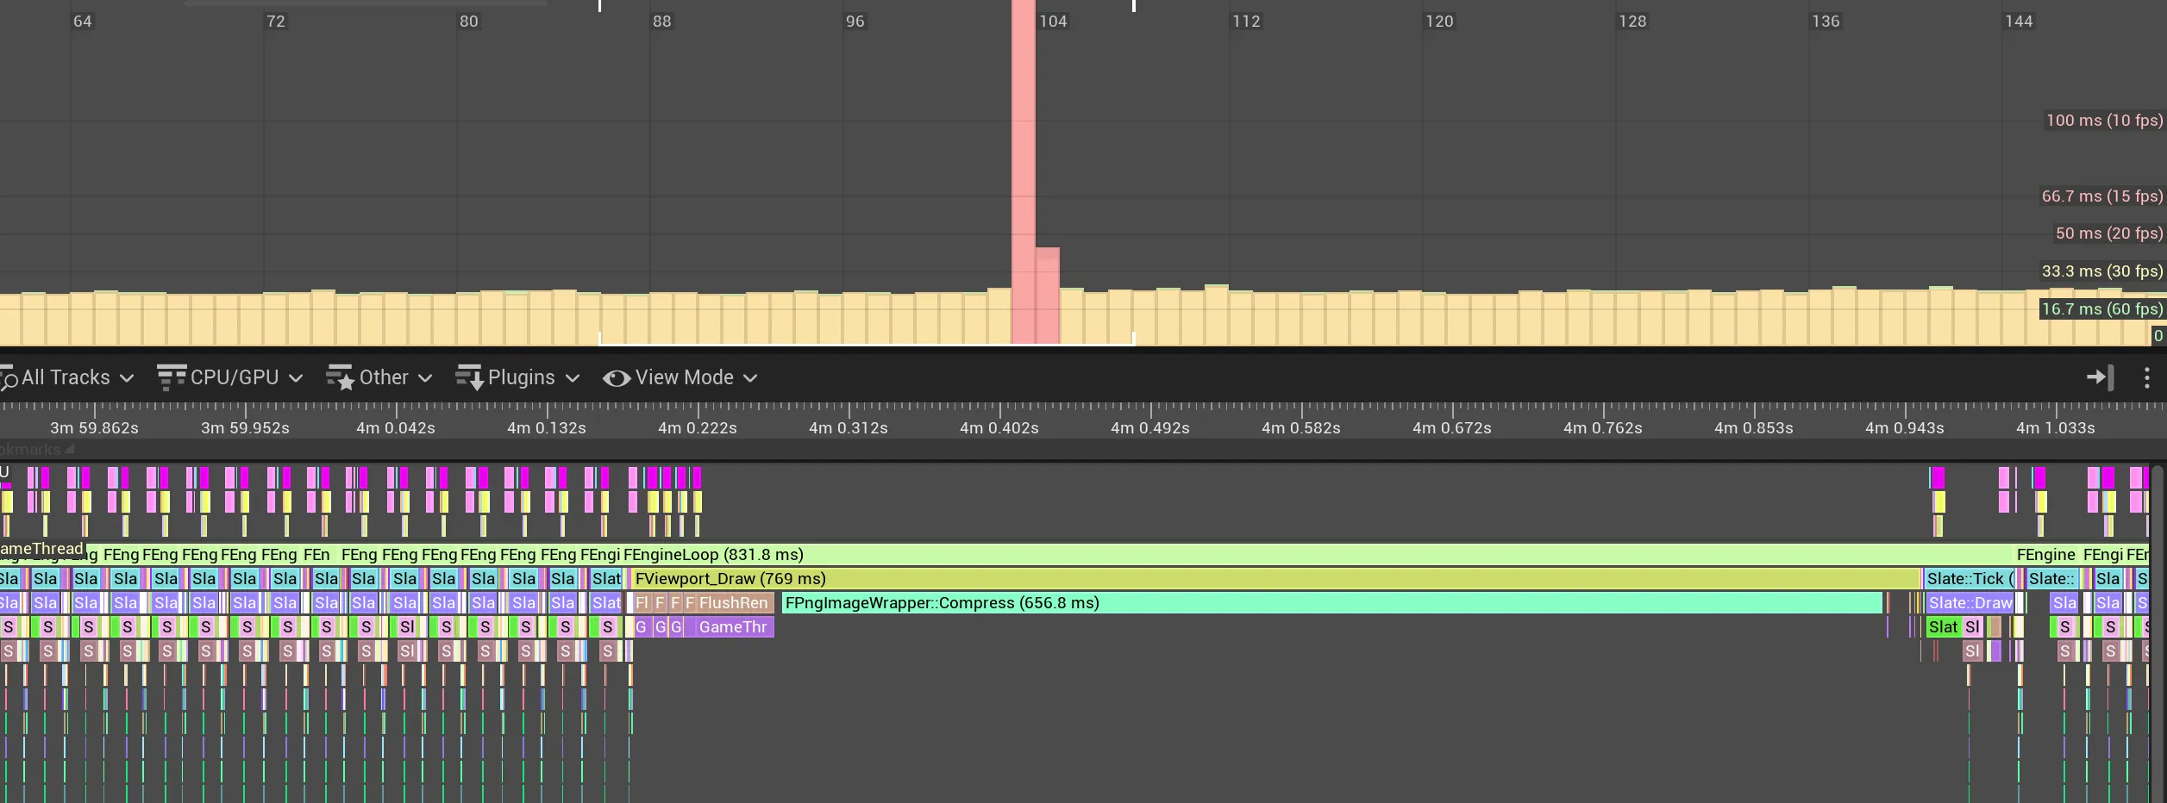The height and width of the screenshot is (803, 2167).
Task: Click the CPU/GPU tracks icon
Action: click(171, 377)
